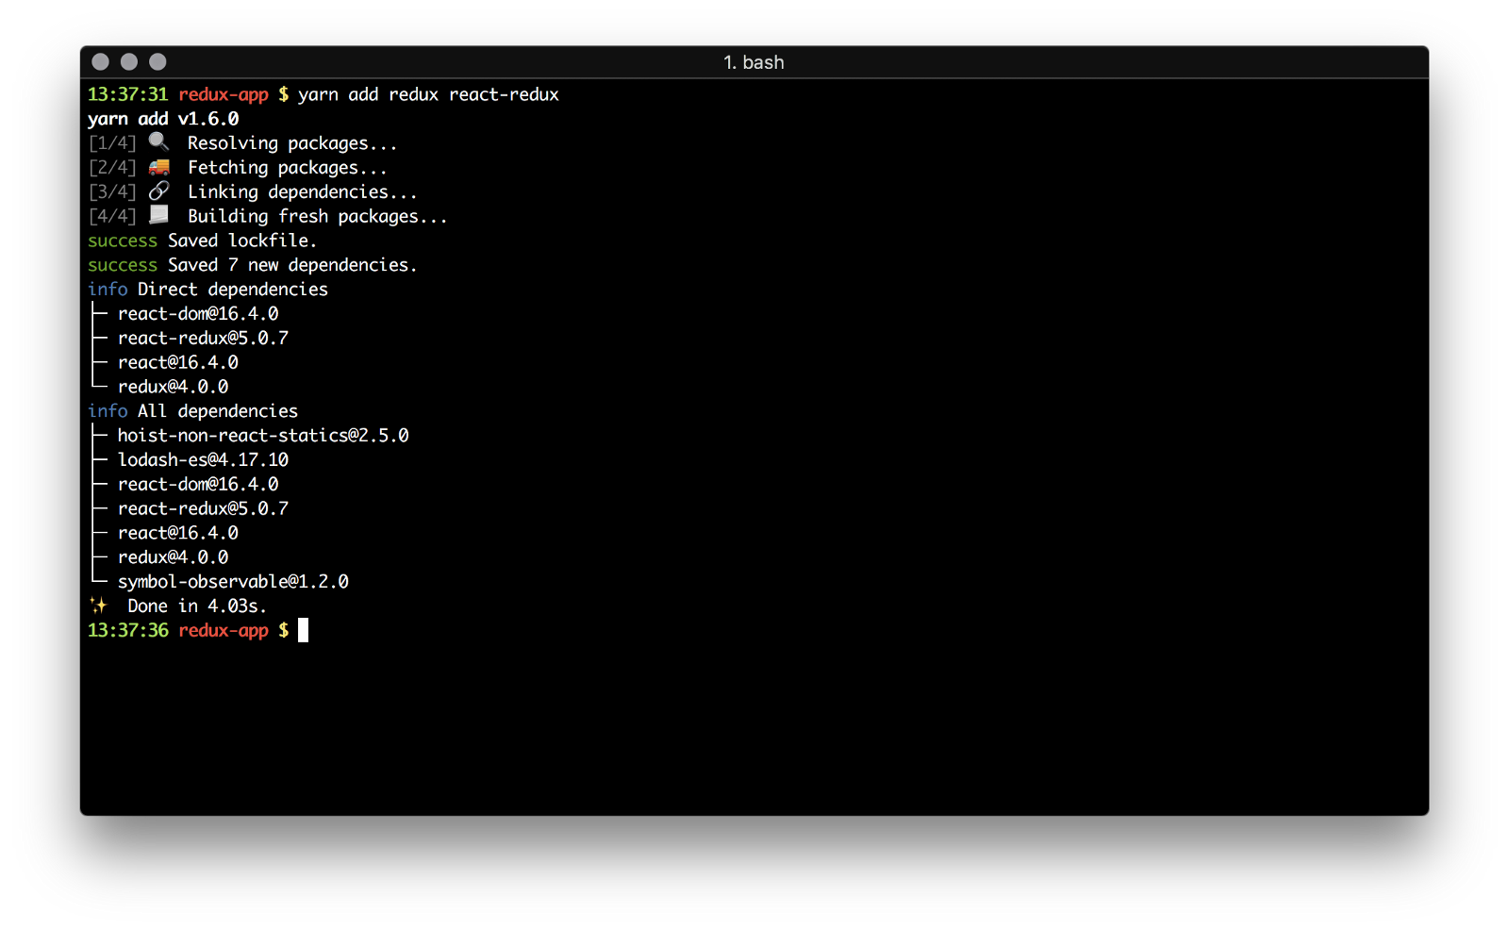Click the hoist-non-react-statics@2.5.0 dependency line
This screenshot has width=1509, height=930.
[262, 435]
